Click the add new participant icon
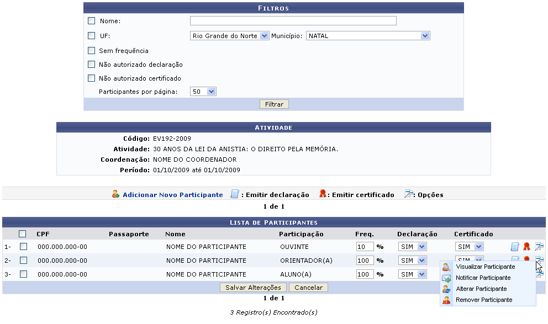Viewport: 548px width, 324px height. tap(115, 194)
